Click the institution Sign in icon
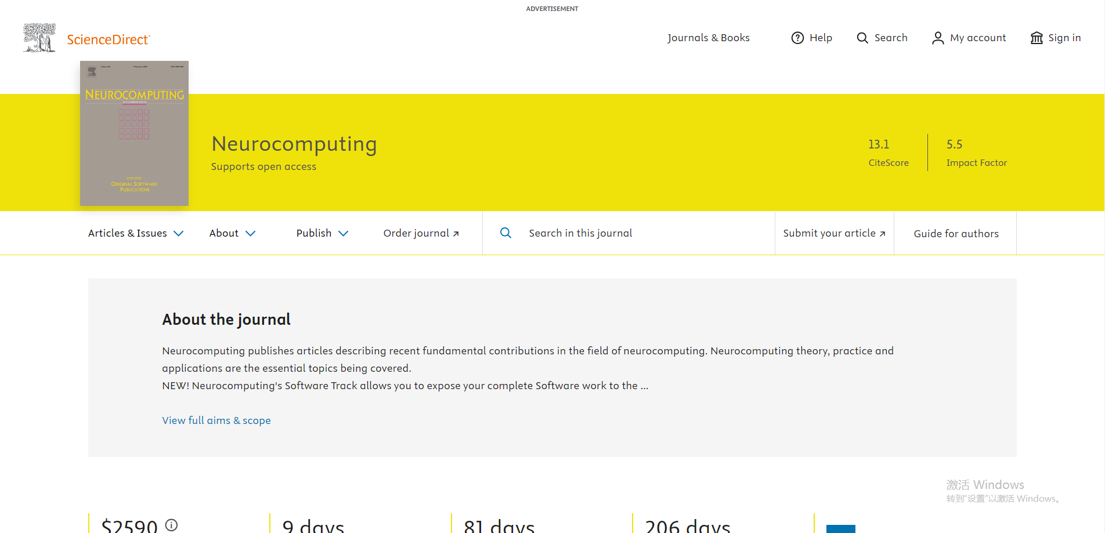This screenshot has height=533, width=1105. 1037,38
